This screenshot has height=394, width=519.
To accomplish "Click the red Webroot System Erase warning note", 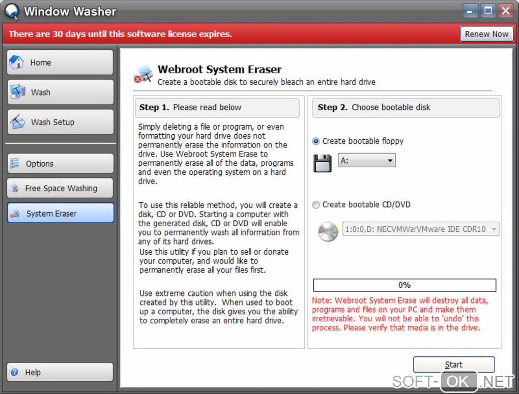I will pos(400,314).
